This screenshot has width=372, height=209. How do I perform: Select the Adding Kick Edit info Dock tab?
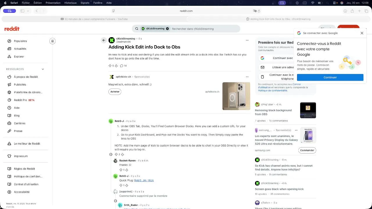(x=278, y=19)
